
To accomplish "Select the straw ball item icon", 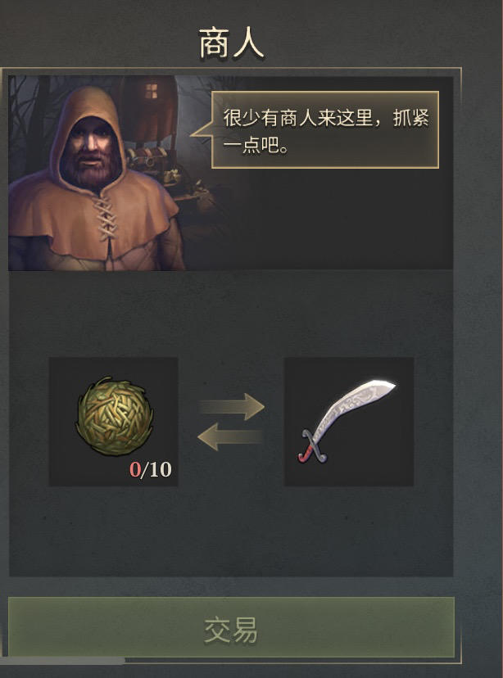I will 115,416.
